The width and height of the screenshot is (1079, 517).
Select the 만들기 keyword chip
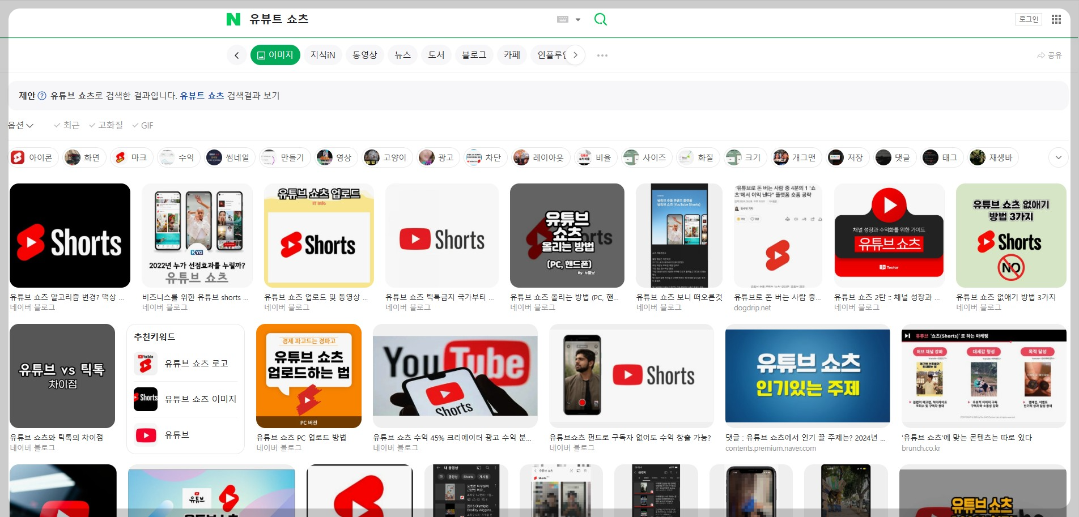tap(285, 157)
